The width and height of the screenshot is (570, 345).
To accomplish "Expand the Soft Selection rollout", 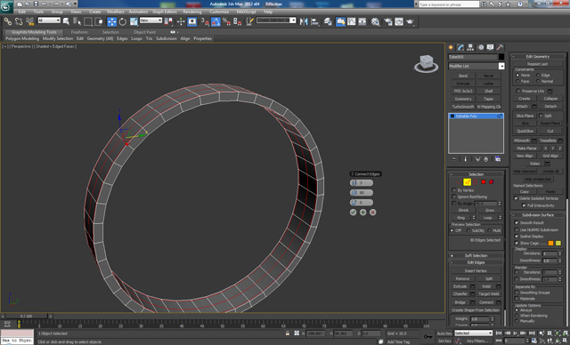I will click(476, 256).
